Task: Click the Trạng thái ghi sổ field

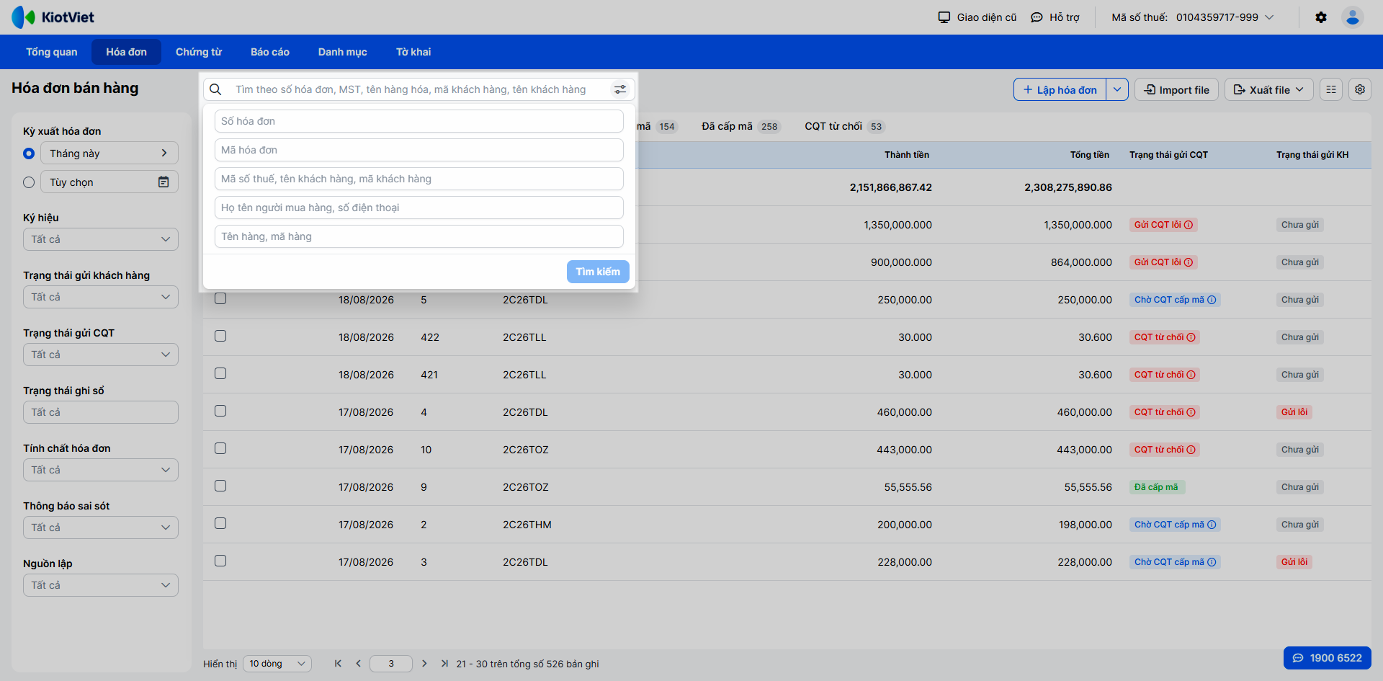Action: coord(101,412)
